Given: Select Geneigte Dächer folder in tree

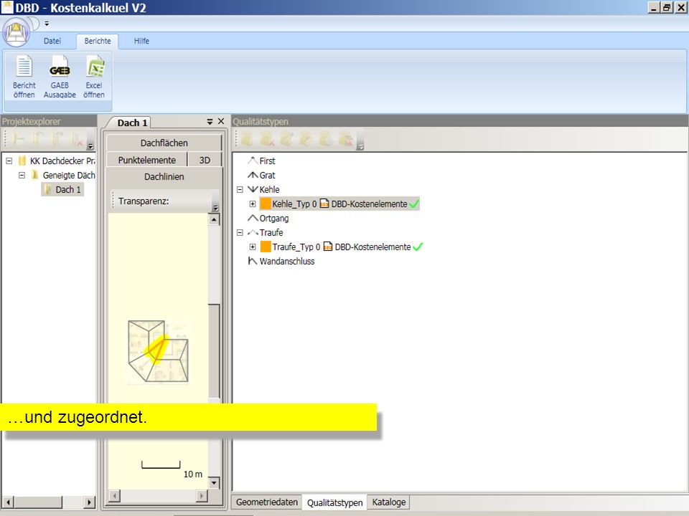Looking at the screenshot, I should tap(69, 175).
